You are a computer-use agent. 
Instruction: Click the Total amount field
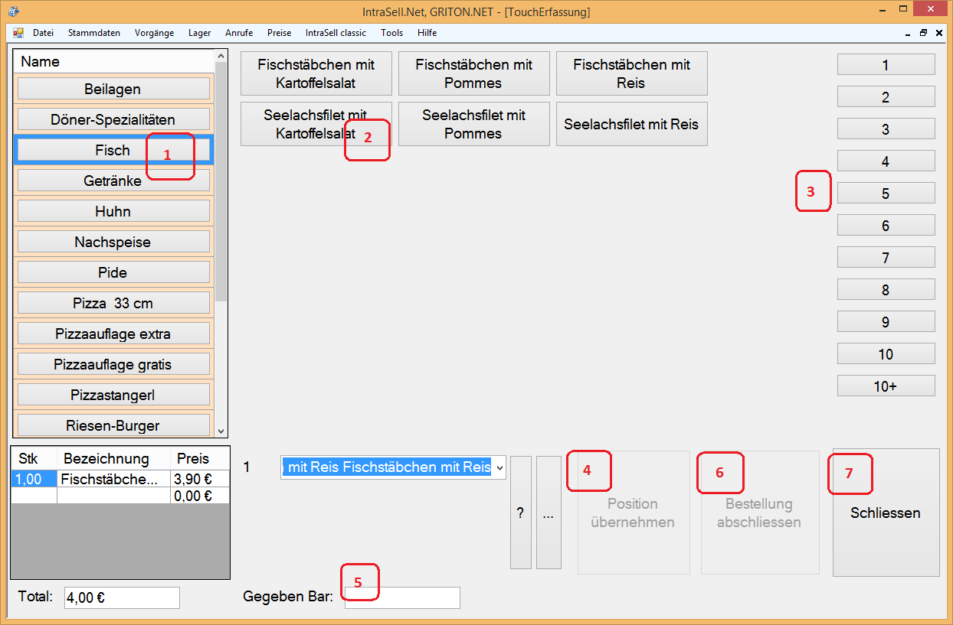(x=122, y=597)
